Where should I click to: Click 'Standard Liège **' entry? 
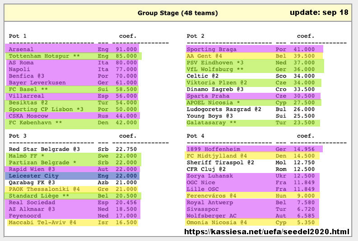click(x=39, y=196)
